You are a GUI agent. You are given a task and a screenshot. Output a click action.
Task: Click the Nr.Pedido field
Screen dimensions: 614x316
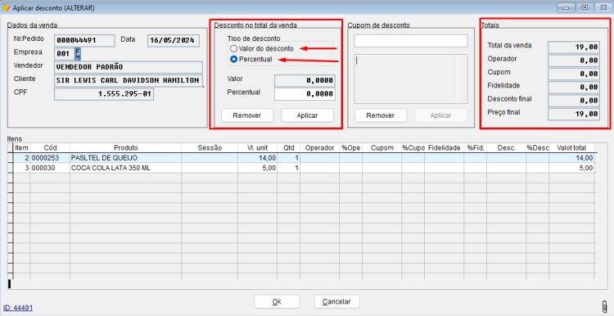point(84,40)
